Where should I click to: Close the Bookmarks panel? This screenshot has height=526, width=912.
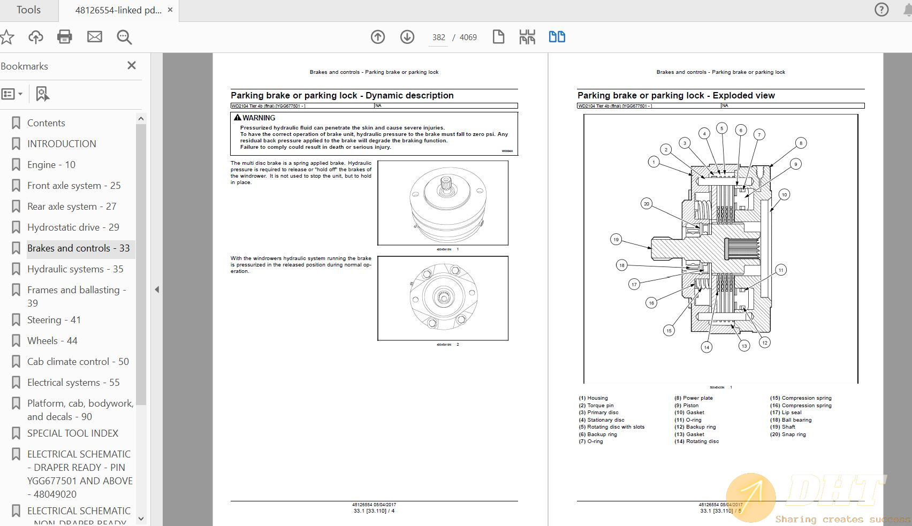point(132,65)
